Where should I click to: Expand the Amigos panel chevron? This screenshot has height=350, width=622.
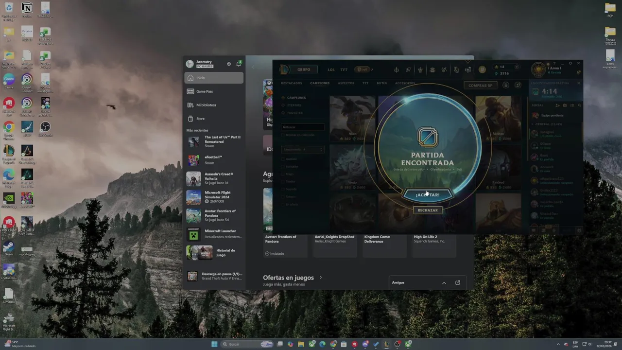click(x=444, y=283)
